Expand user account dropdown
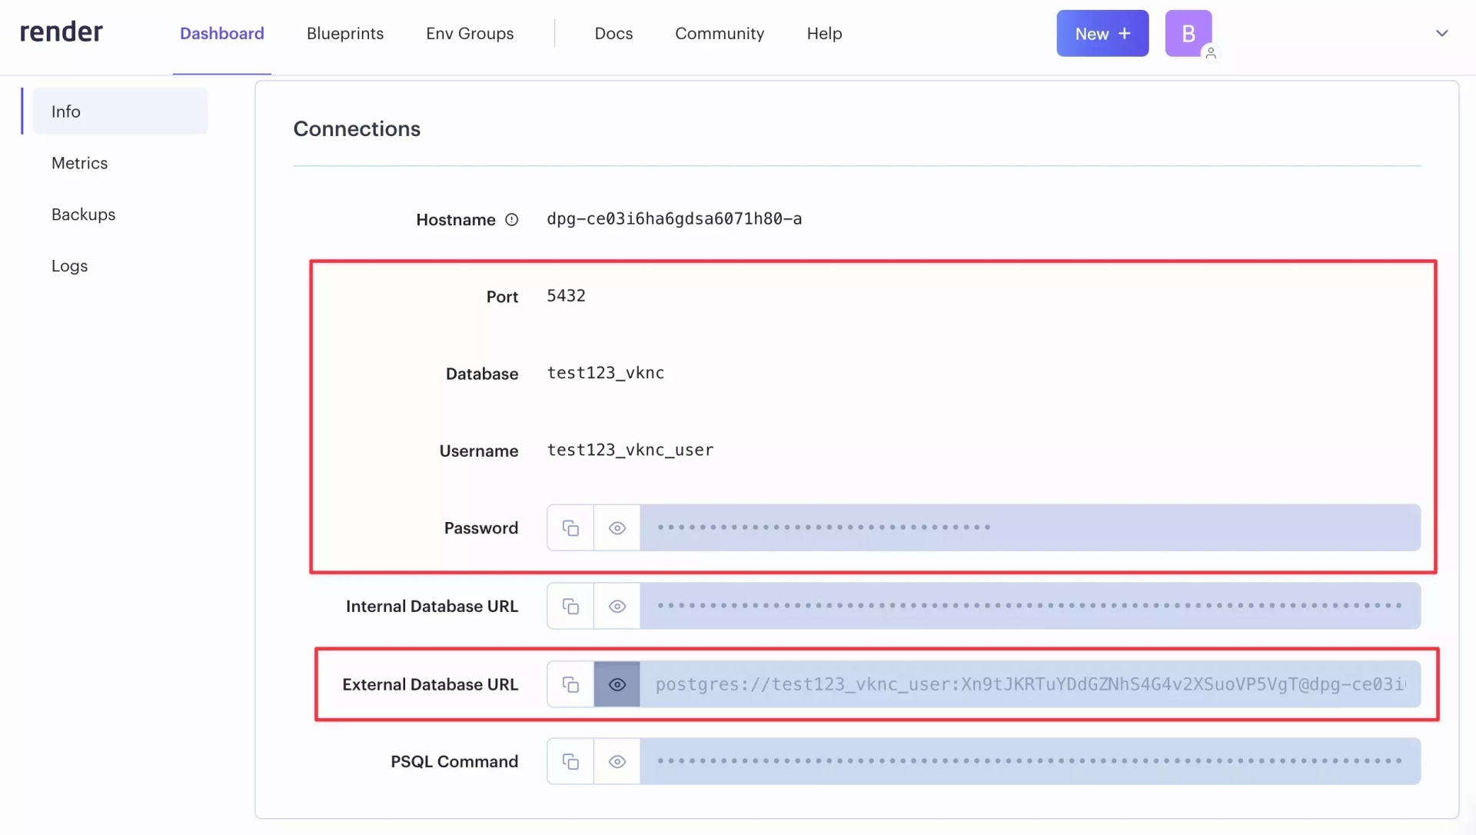The image size is (1476, 835). tap(1441, 33)
